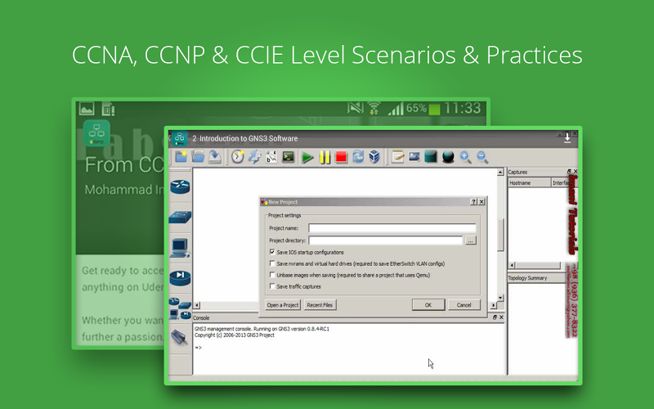
Task: Click the Zoom in magnifier icon
Action: [x=465, y=157]
